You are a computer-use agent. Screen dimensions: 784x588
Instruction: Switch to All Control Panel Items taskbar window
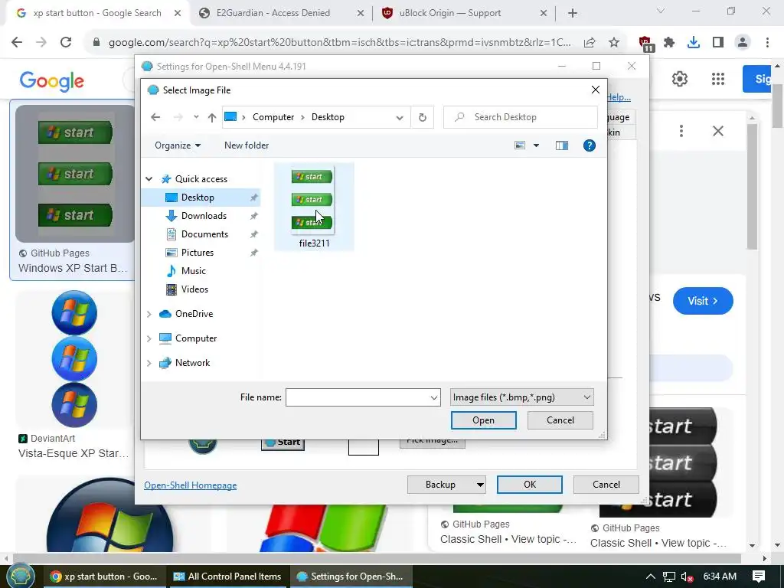click(227, 577)
